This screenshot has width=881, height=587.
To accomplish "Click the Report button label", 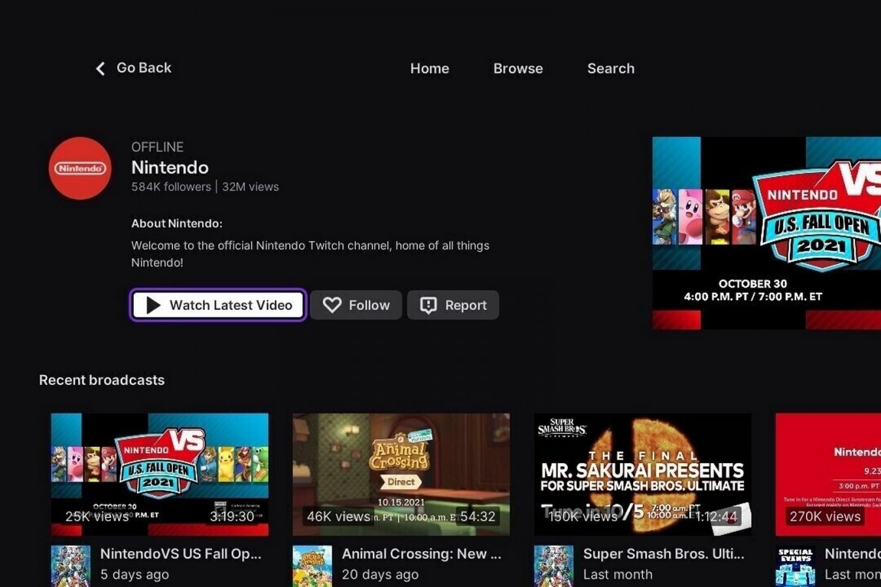I will click(466, 305).
